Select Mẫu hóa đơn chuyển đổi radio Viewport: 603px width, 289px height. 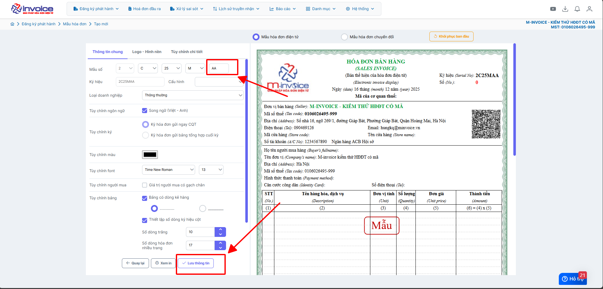[344, 37]
